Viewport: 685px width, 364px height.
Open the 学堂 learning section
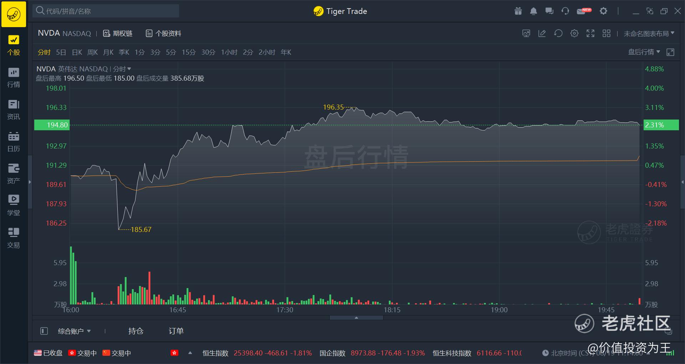14,206
